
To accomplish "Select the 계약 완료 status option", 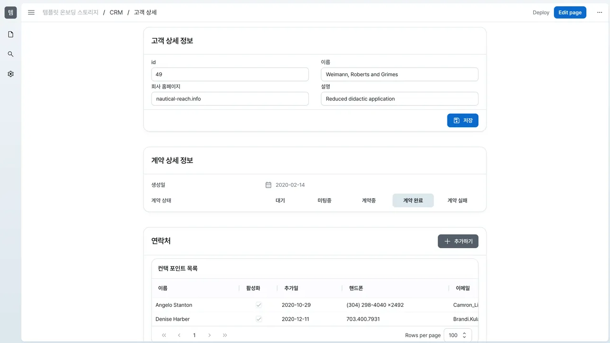I will (413, 201).
